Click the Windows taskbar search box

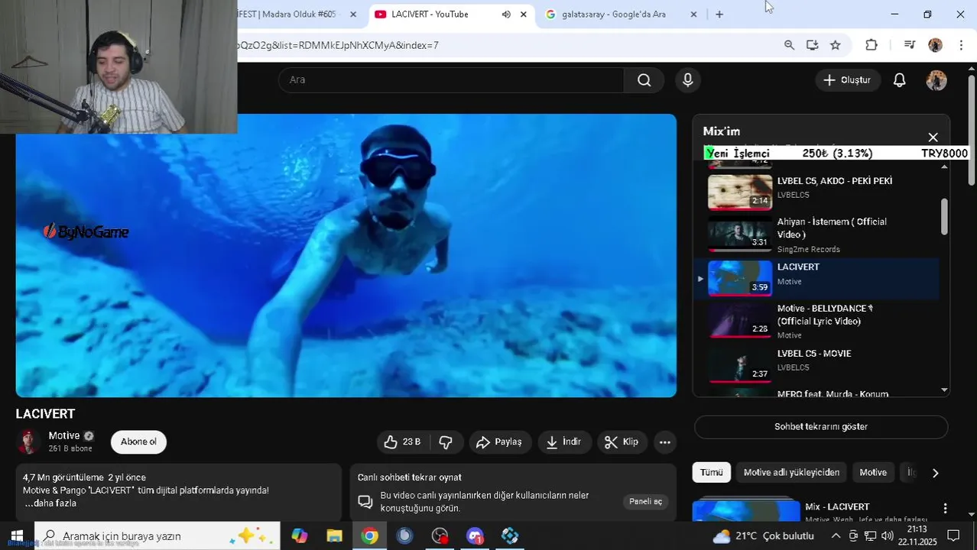coord(157,536)
